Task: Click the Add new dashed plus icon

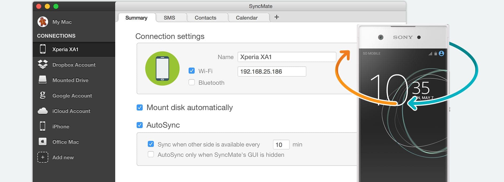Action: point(43,157)
